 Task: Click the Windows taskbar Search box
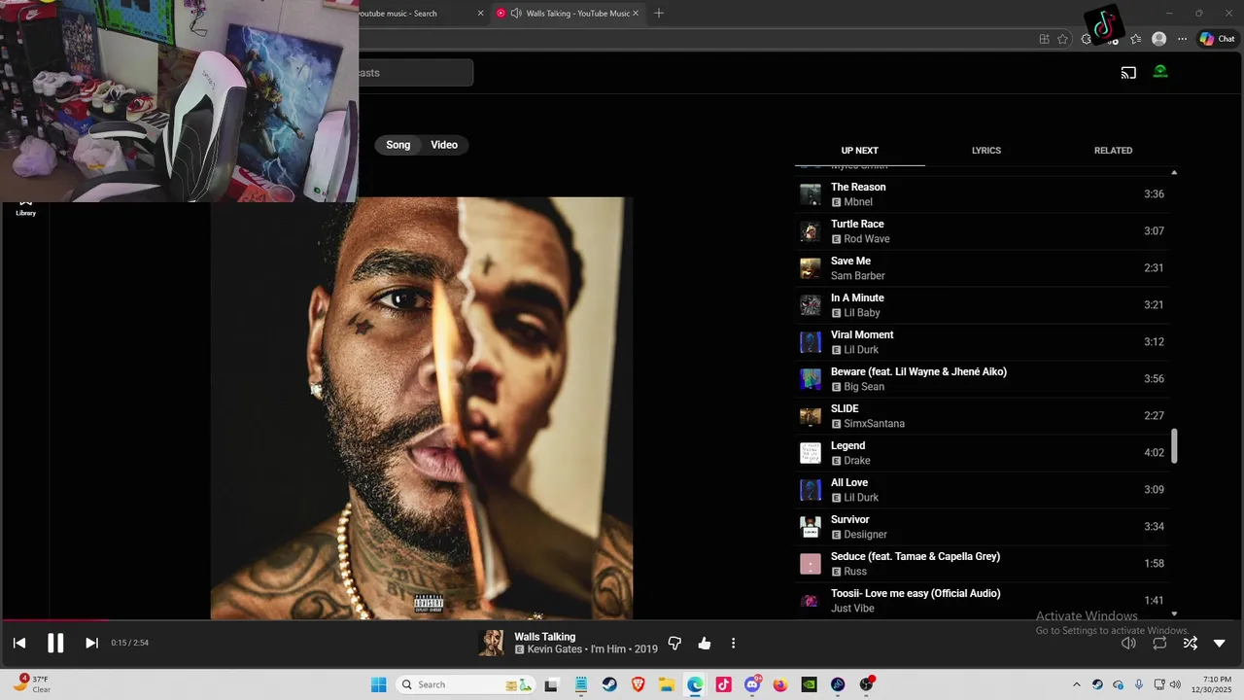[465, 684]
